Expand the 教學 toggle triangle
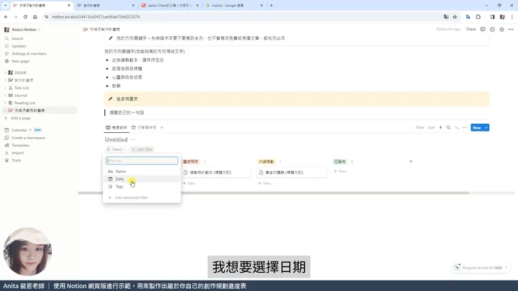This screenshot has height=291, width=518. [107, 86]
